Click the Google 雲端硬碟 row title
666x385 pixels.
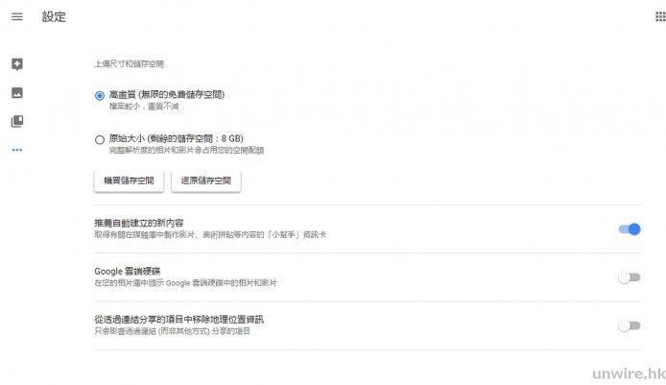[x=130, y=272]
